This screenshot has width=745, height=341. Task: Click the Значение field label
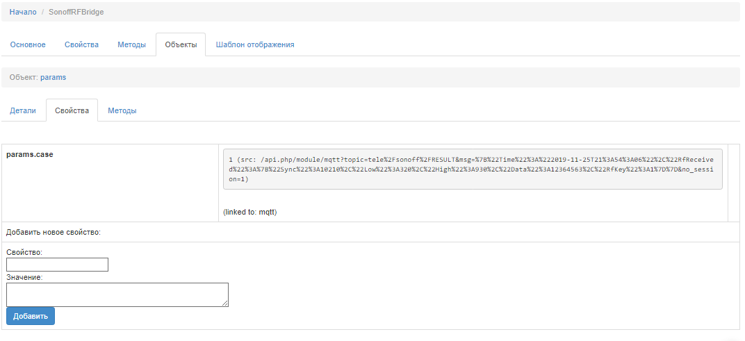24,277
